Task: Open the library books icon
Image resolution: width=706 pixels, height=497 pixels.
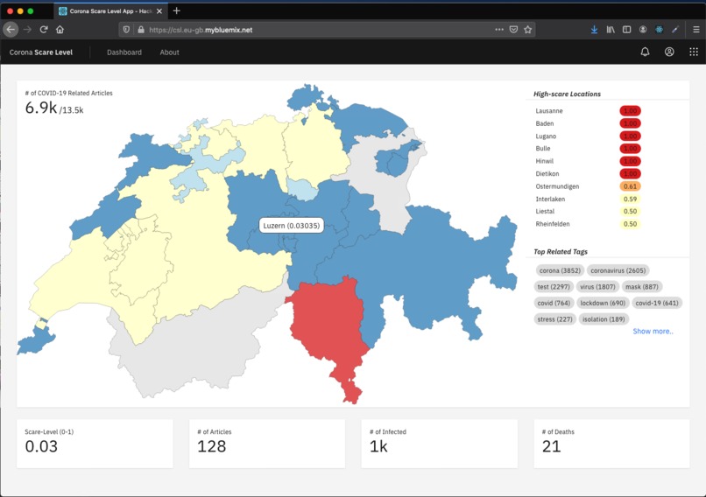Action: [611, 30]
